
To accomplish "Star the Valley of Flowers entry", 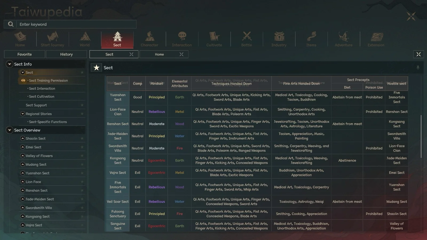I will tap(82, 156).
